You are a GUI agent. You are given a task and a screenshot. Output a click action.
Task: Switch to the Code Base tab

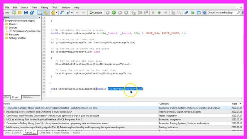(45, 133)
